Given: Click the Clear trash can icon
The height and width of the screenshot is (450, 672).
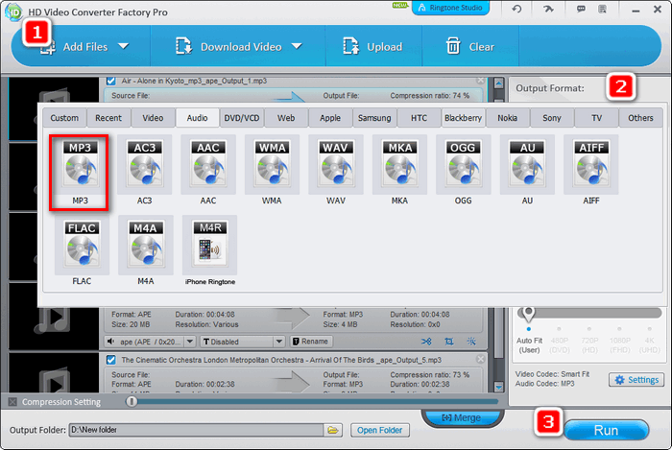Looking at the screenshot, I should coord(453,46).
